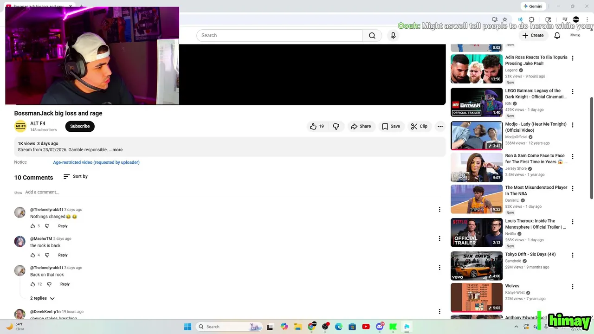This screenshot has height=334, width=594.
Task: Open File Explorer from the taskbar
Action: pos(298,327)
